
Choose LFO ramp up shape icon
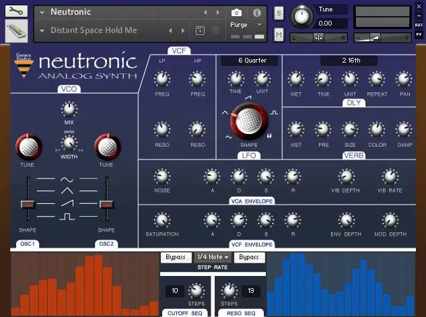pyautogui.click(x=248, y=97)
